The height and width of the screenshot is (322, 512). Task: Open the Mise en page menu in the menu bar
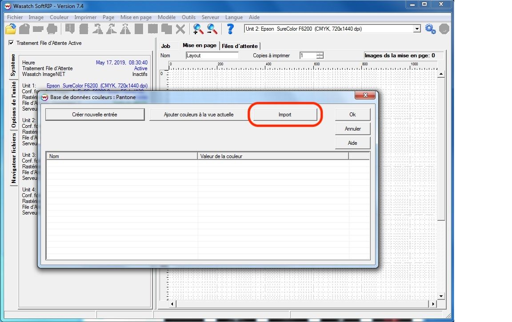click(136, 17)
